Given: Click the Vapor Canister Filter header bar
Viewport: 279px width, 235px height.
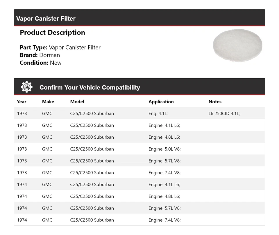Looking at the screenshot, I should point(139,18).
